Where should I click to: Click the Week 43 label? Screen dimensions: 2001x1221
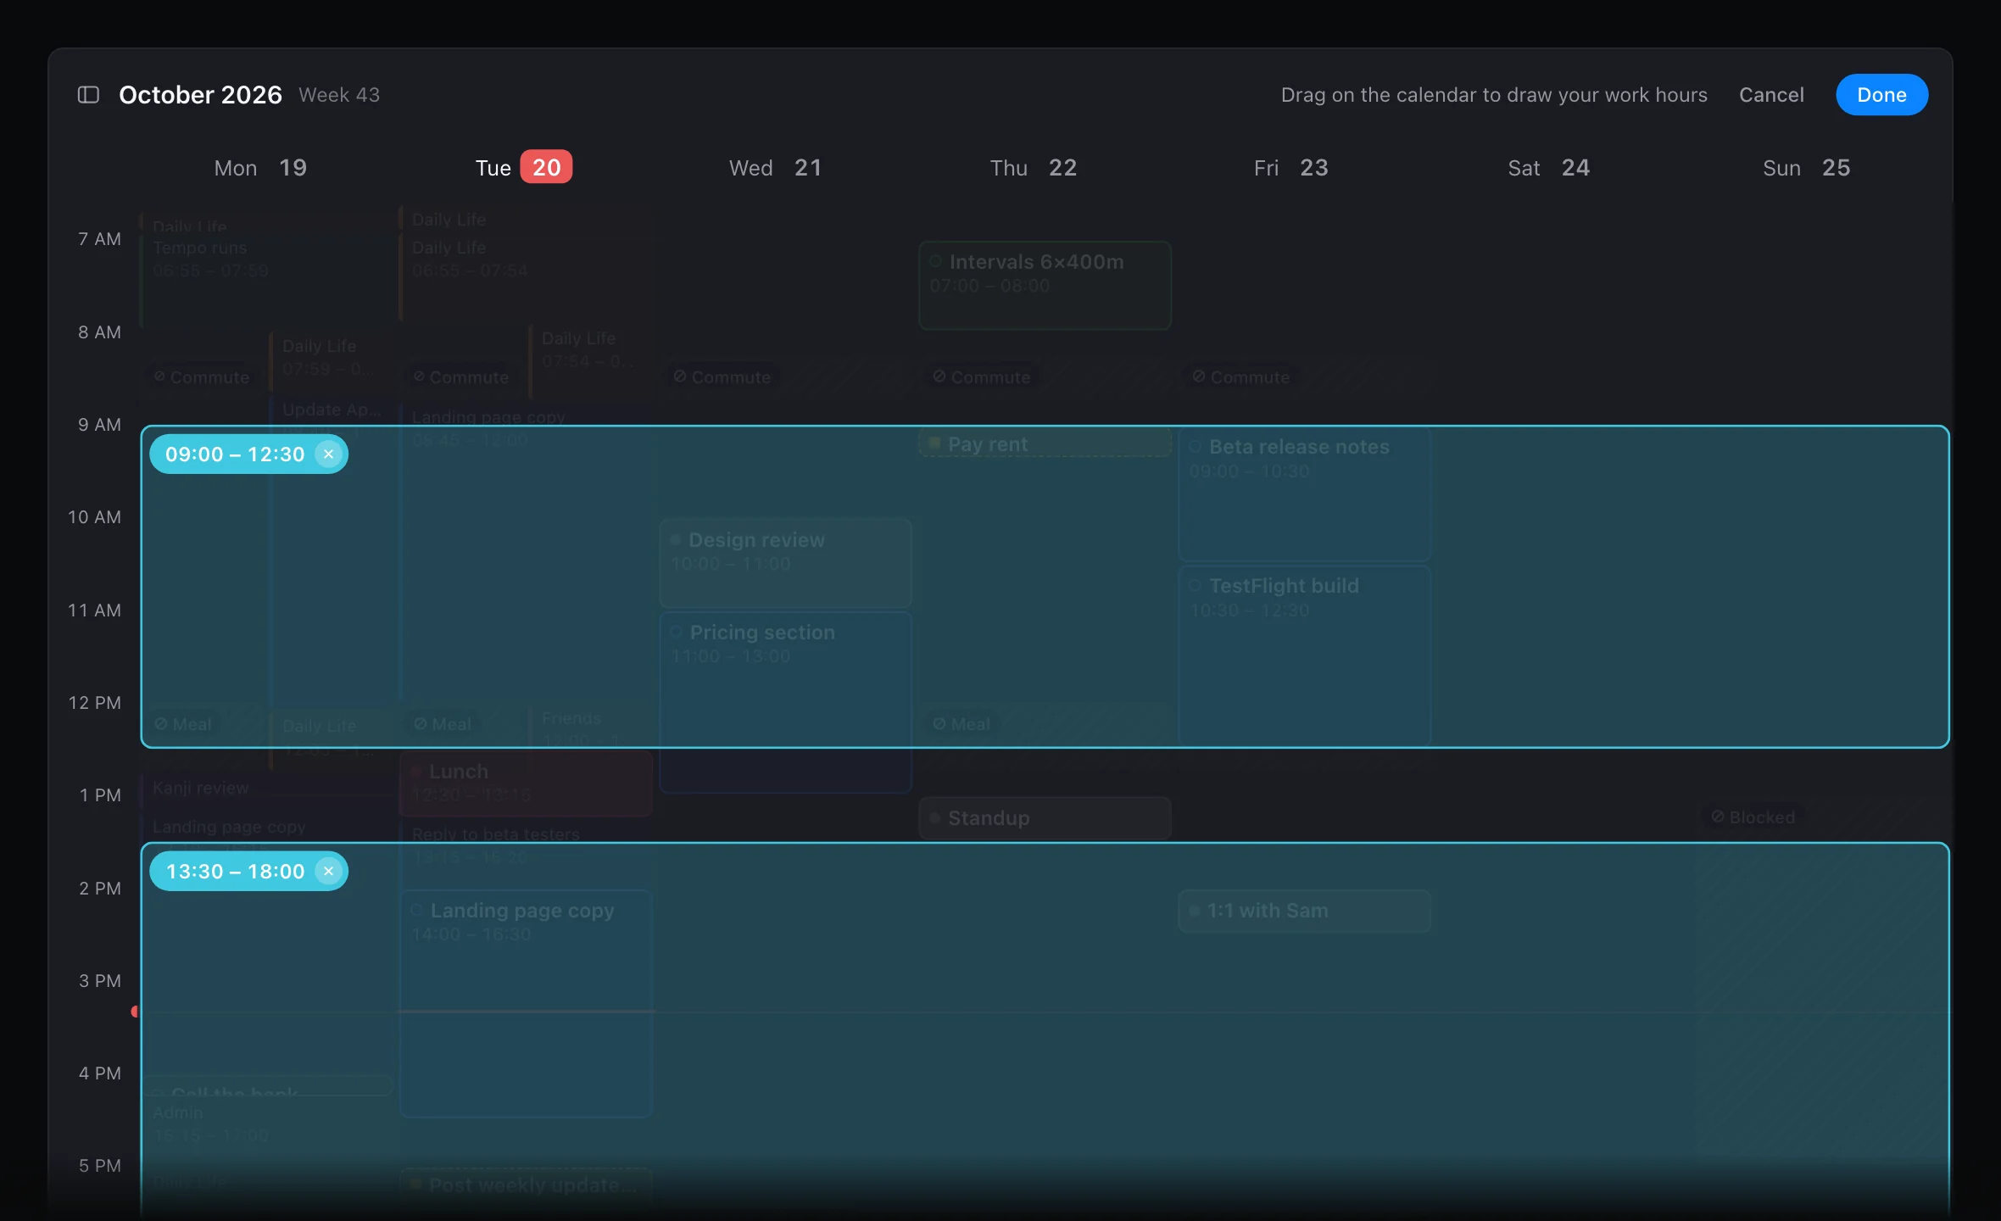[x=339, y=95]
